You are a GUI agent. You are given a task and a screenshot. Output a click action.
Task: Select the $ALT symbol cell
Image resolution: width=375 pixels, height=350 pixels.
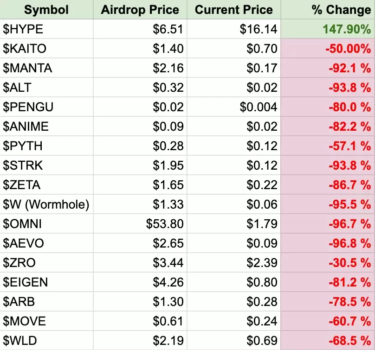(x=46, y=88)
